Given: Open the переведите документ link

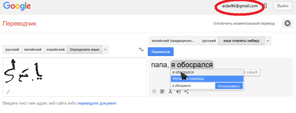Looking at the screenshot, I should click(97, 103).
